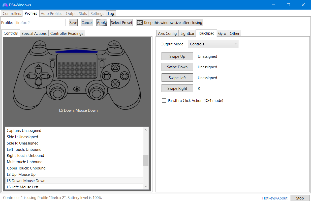Select 'LS Up: Mouse Up' list row

(x=74, y=175)
